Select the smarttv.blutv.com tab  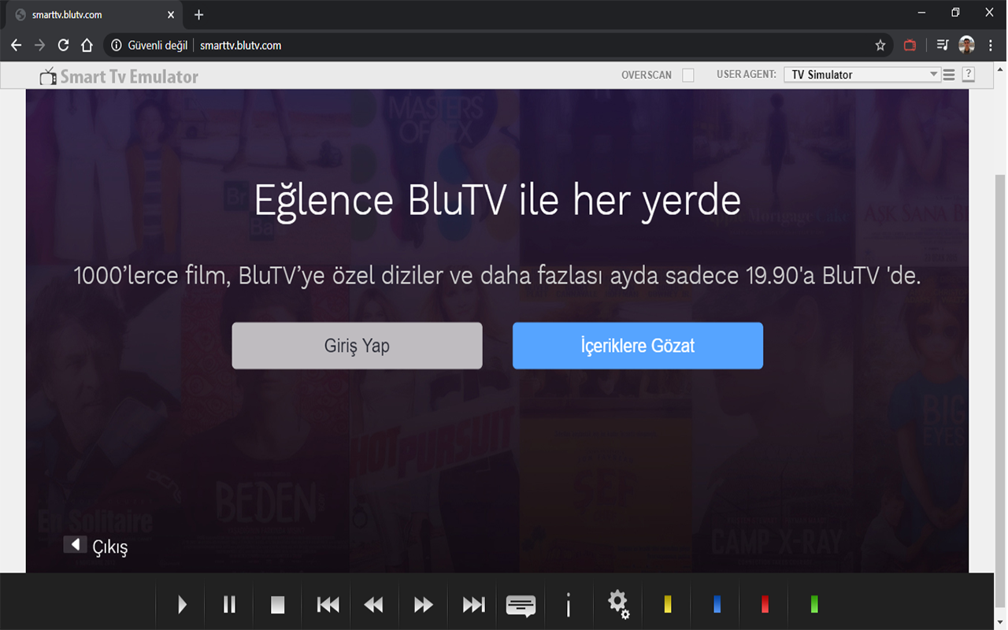94,15
